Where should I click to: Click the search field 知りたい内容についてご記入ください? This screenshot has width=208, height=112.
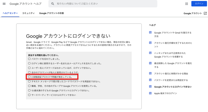pos(103,4)
